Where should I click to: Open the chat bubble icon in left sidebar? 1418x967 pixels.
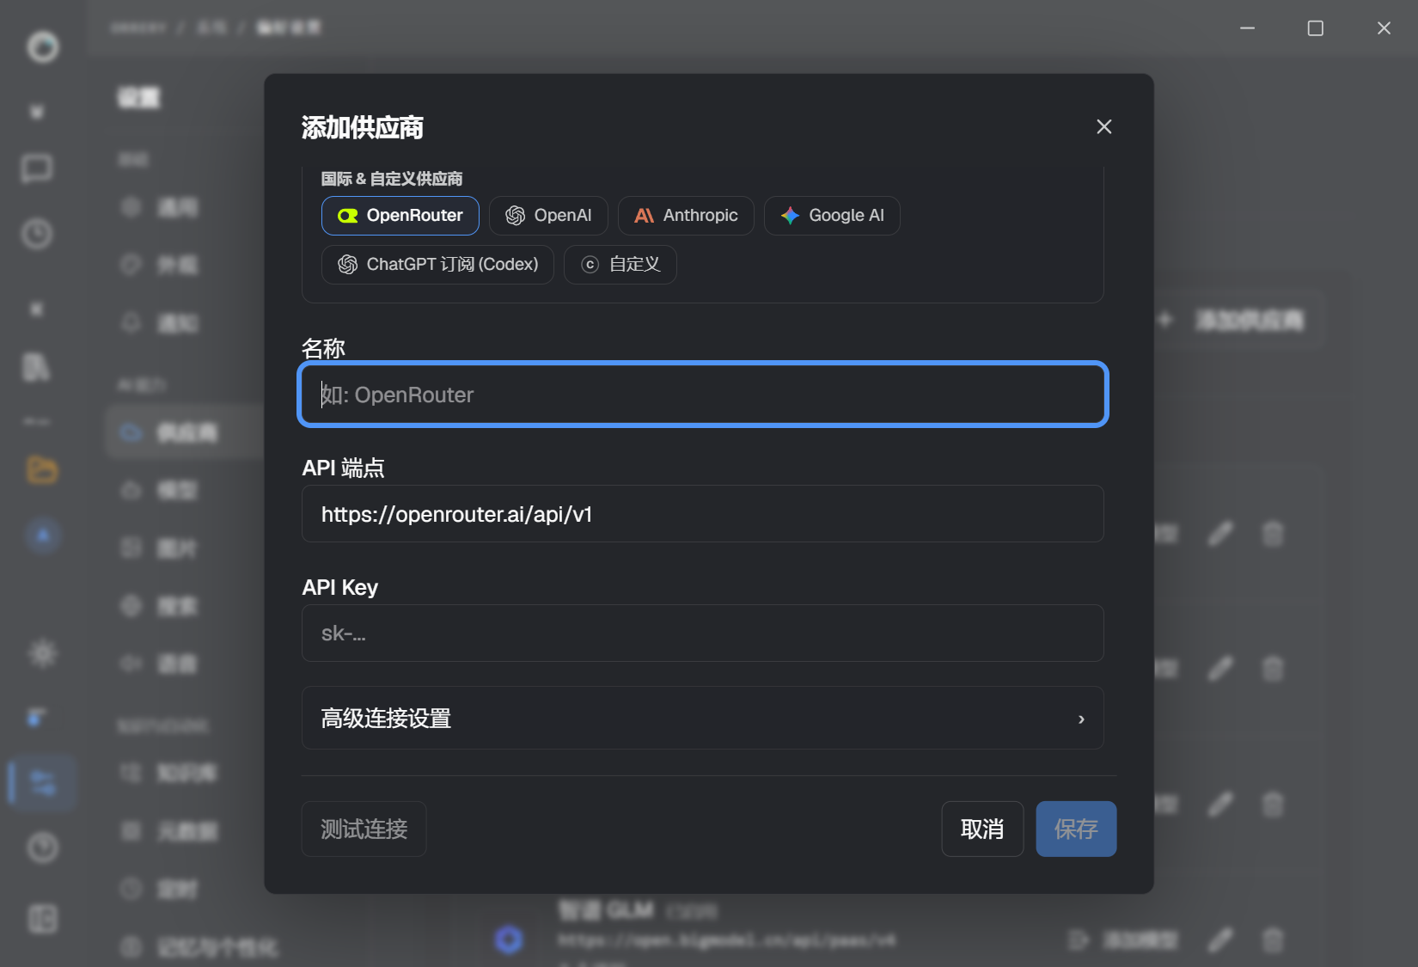[37, 168]
